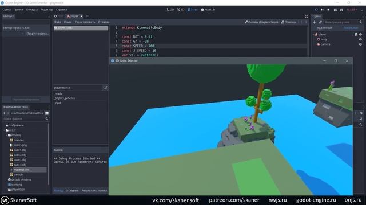Jump to the _ready method
The width and height of the screenshot is (366, 205).
(58, 93)
